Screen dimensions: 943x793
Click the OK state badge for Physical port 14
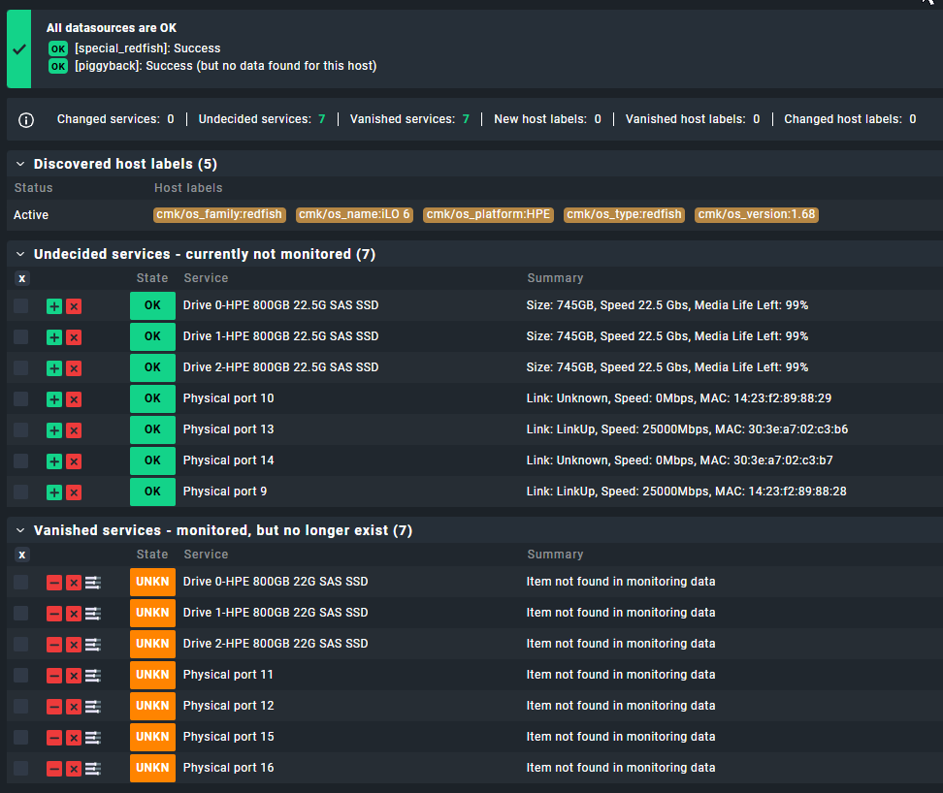pos(152,460)
